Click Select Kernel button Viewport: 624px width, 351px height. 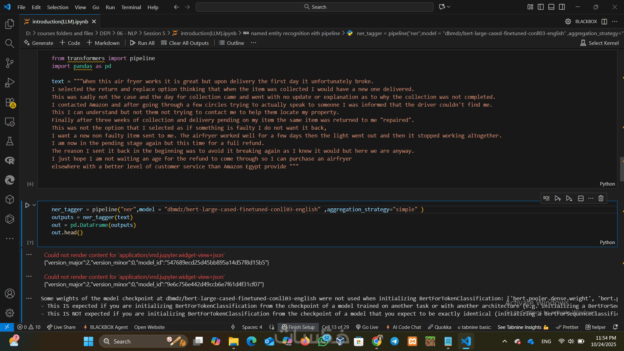click(600, 43)
